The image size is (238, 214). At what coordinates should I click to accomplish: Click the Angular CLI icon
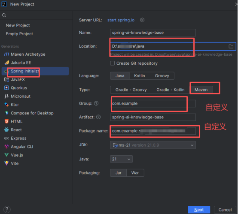click(6, 147)
